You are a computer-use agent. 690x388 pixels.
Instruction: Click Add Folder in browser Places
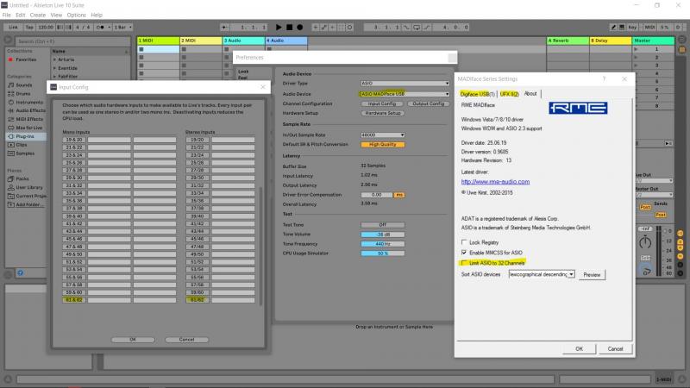point(29,204)
